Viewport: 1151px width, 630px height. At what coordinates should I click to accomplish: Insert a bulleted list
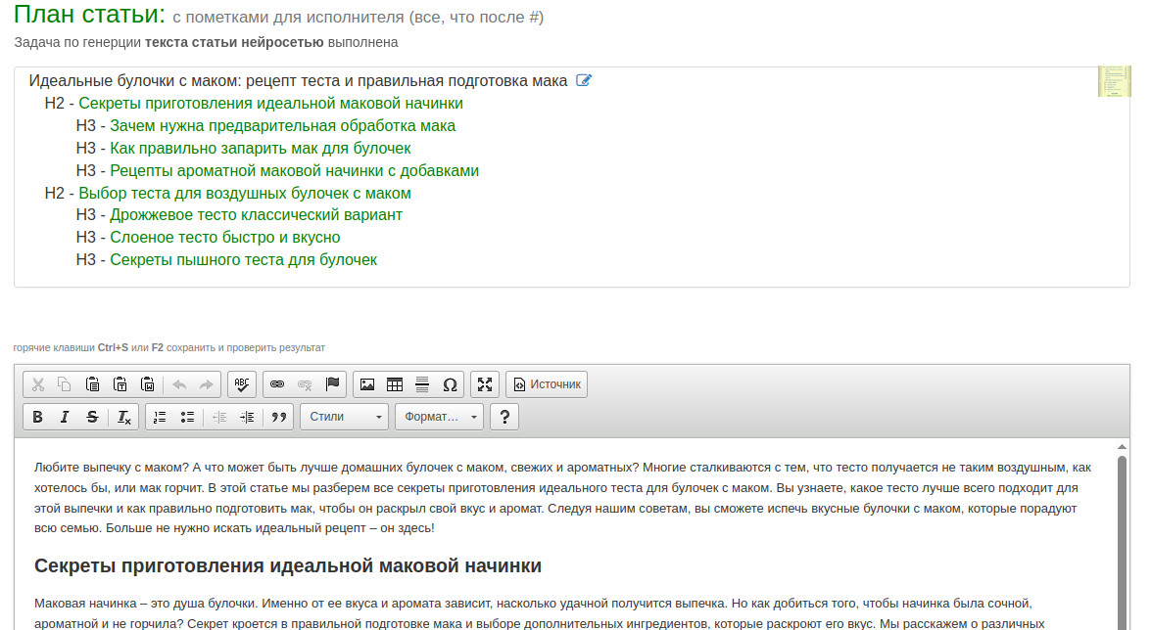(x=187, y=417)
